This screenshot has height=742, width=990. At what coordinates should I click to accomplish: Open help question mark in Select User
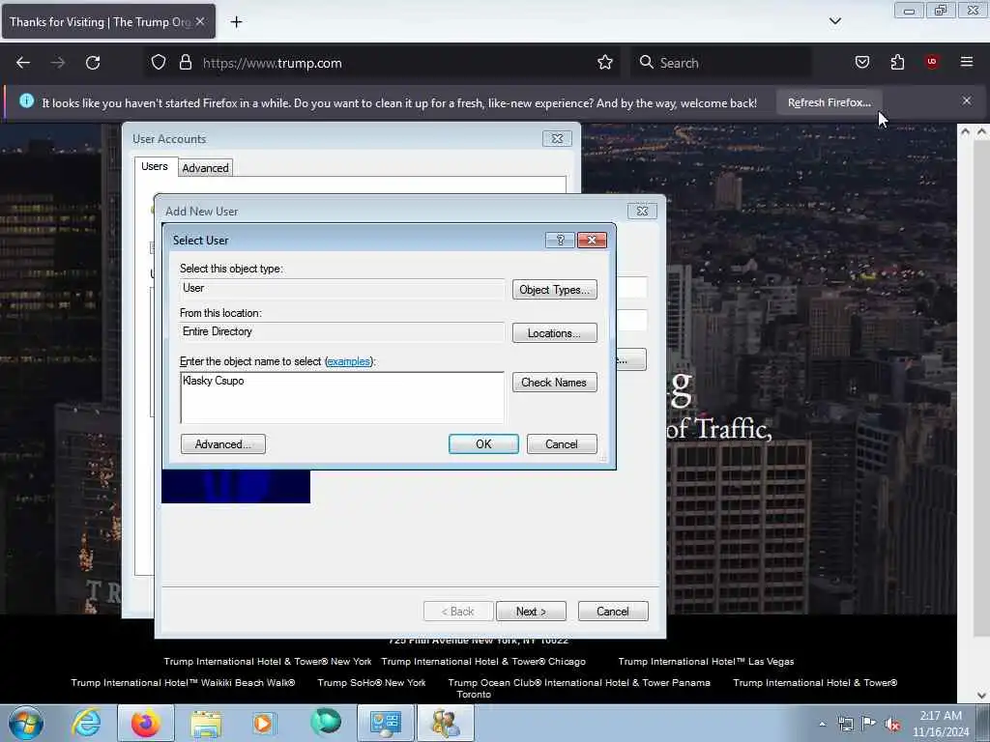(560, 240)
